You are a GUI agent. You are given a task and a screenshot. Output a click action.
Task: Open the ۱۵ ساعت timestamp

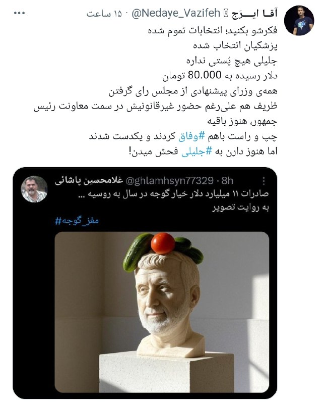tap(104, 14)
